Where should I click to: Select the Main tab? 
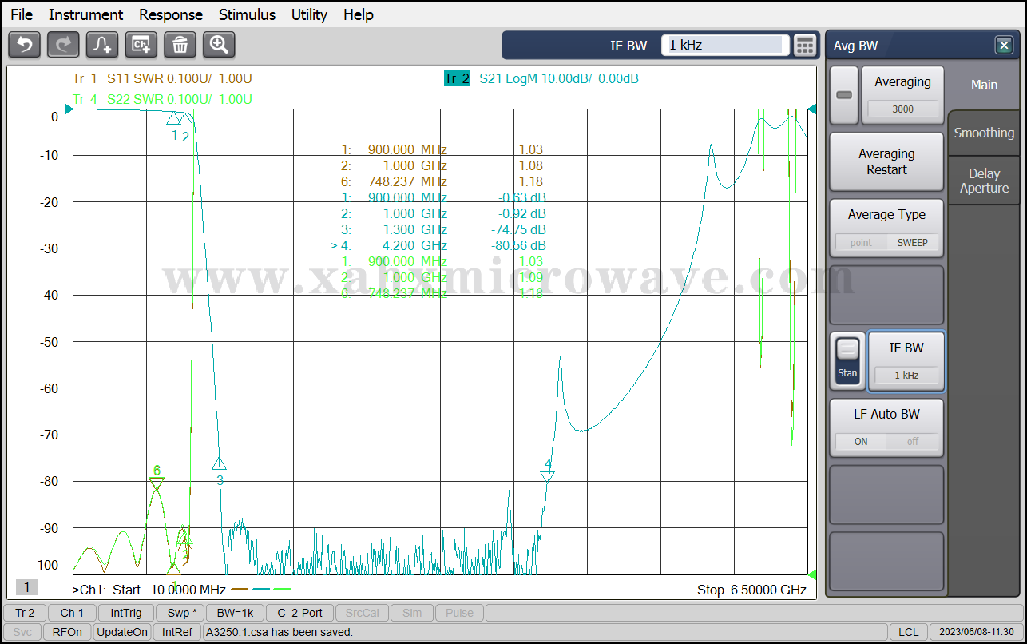pyautogui.click(x=983, y=85)
